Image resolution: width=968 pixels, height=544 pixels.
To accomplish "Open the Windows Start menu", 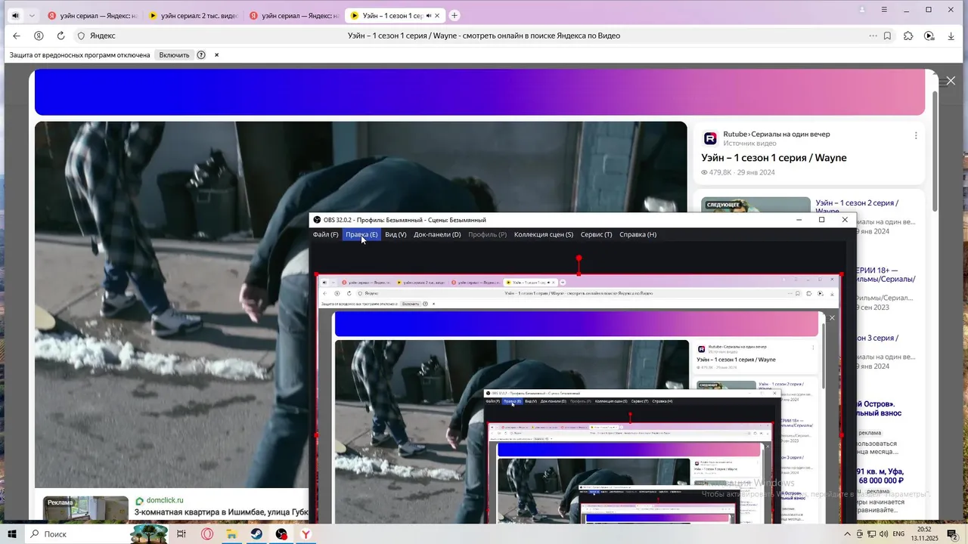I will pyautogui.click(x=12, y=534).
